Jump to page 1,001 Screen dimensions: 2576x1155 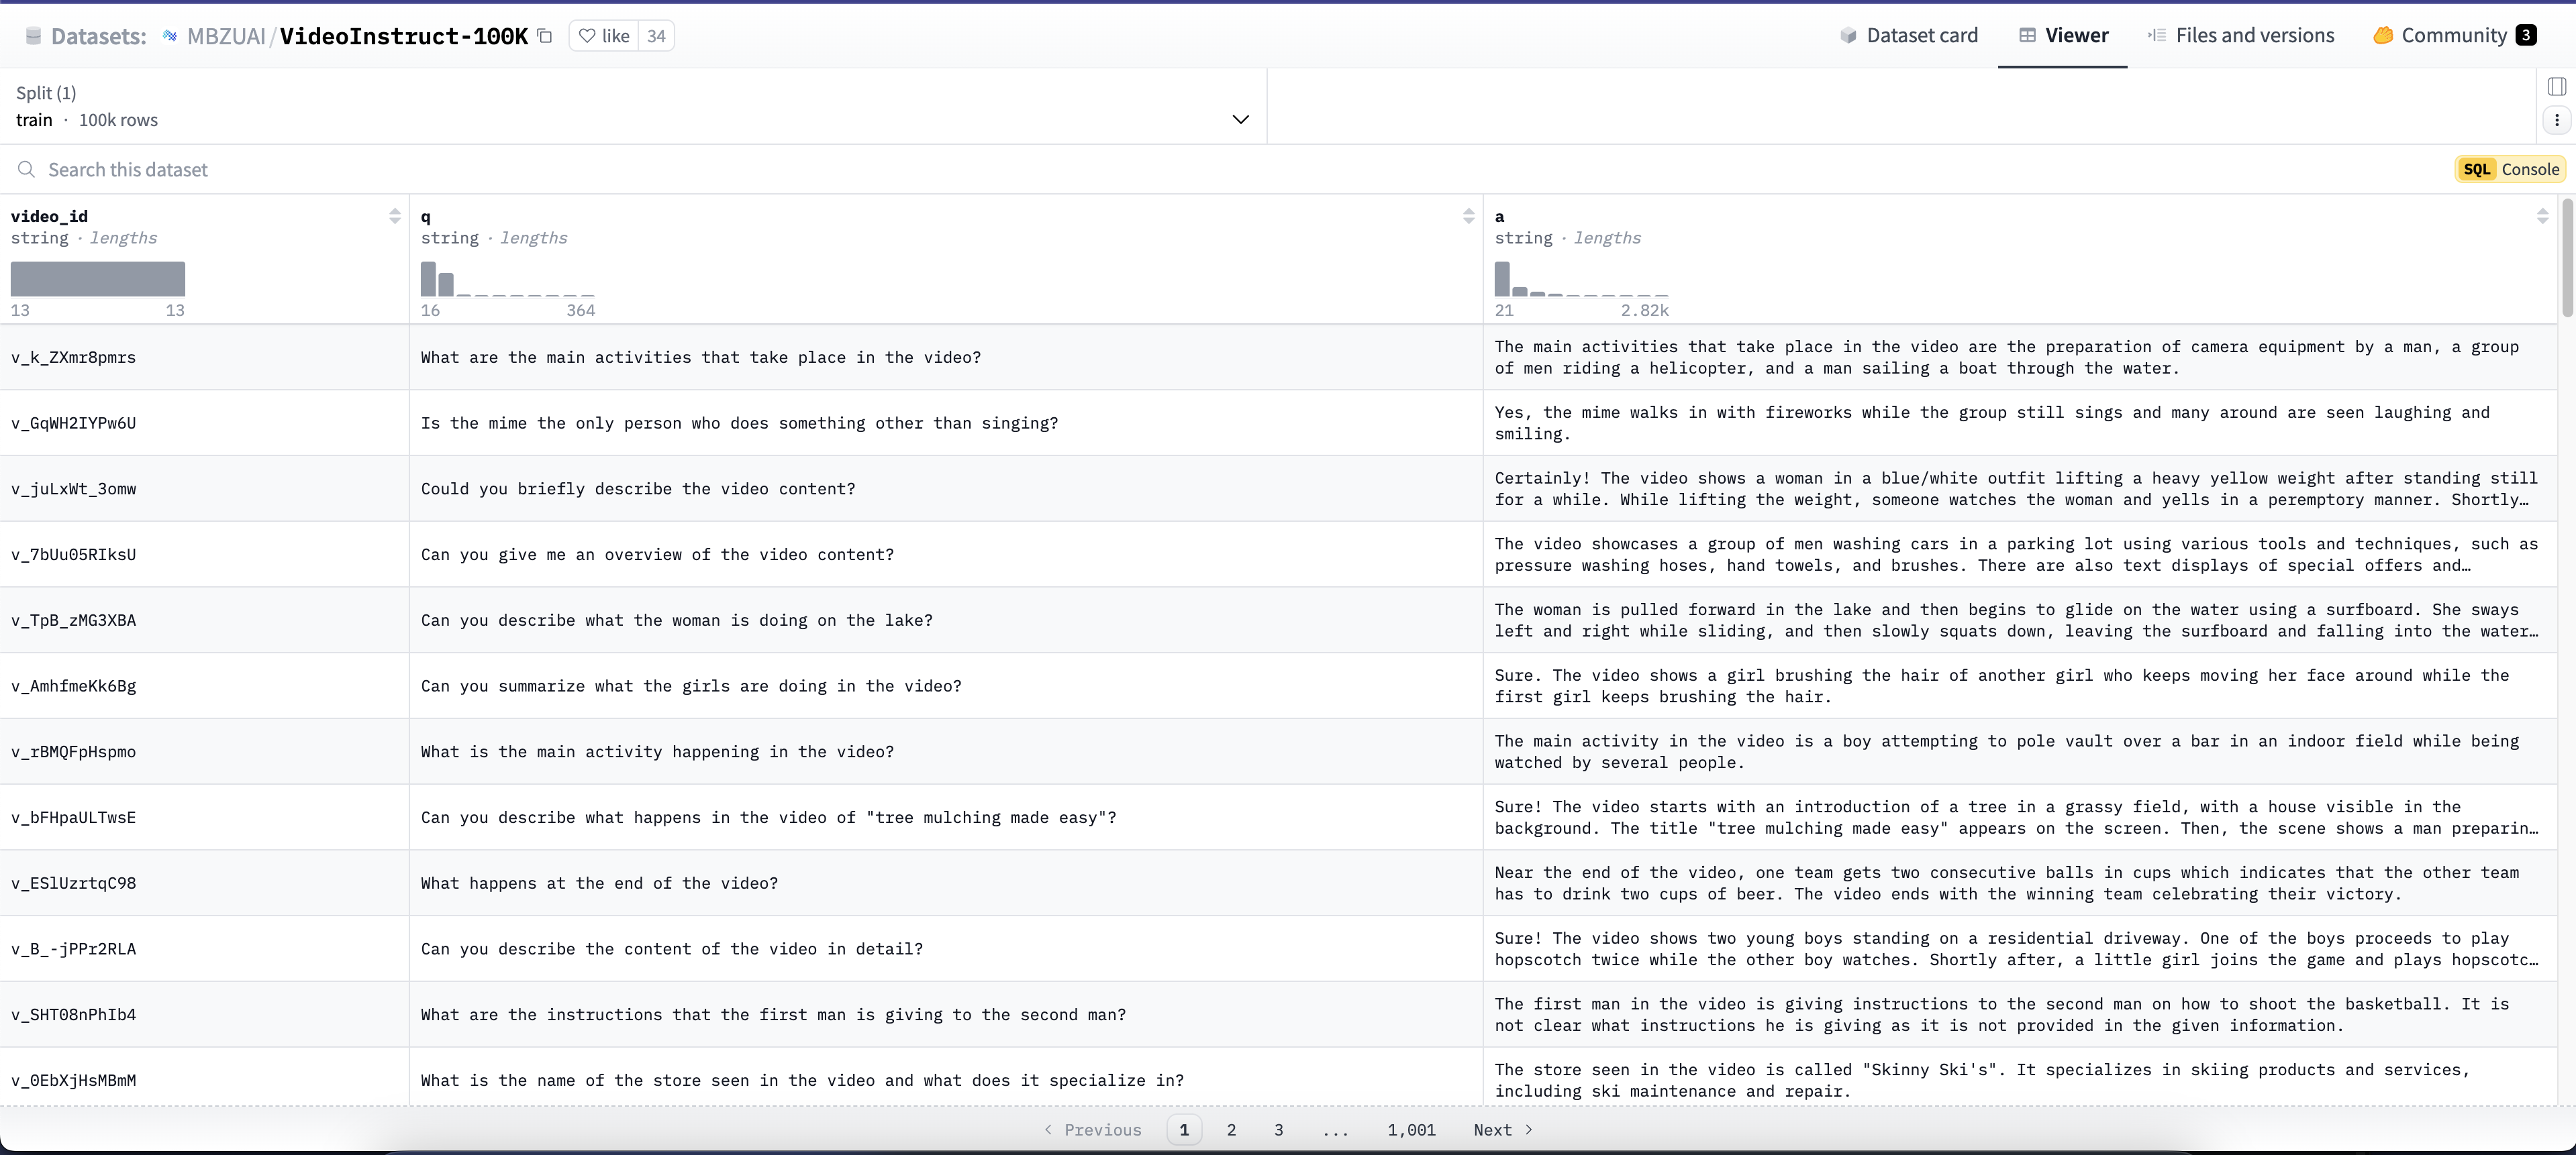pos(1411,1130)
